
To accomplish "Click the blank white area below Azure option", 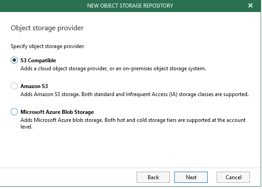I will coord(130,149).
